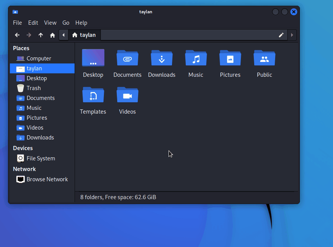Open the File menu

(18, 23)
